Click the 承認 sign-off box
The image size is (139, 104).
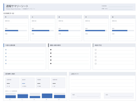[119, 96]
